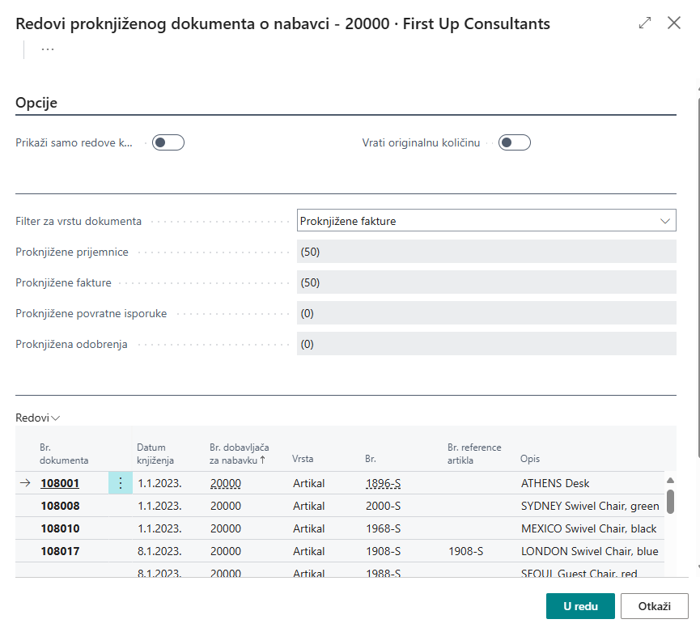Toggle the 'Prikaži samo redove' switch
The image size is (700, 632).
point(168,143)
